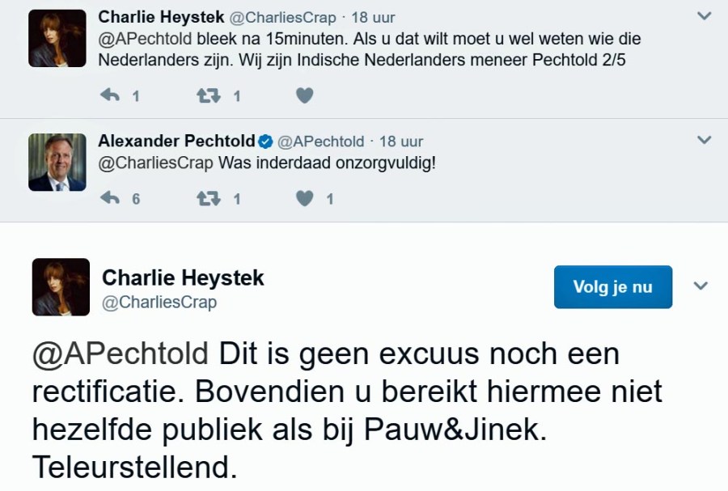Open Charlie Heystek avatar in first tweet
This screenshot has width=728, height=491.
[57, 38]
